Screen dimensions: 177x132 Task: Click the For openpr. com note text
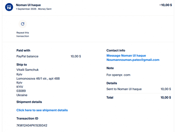pos(118,75)
